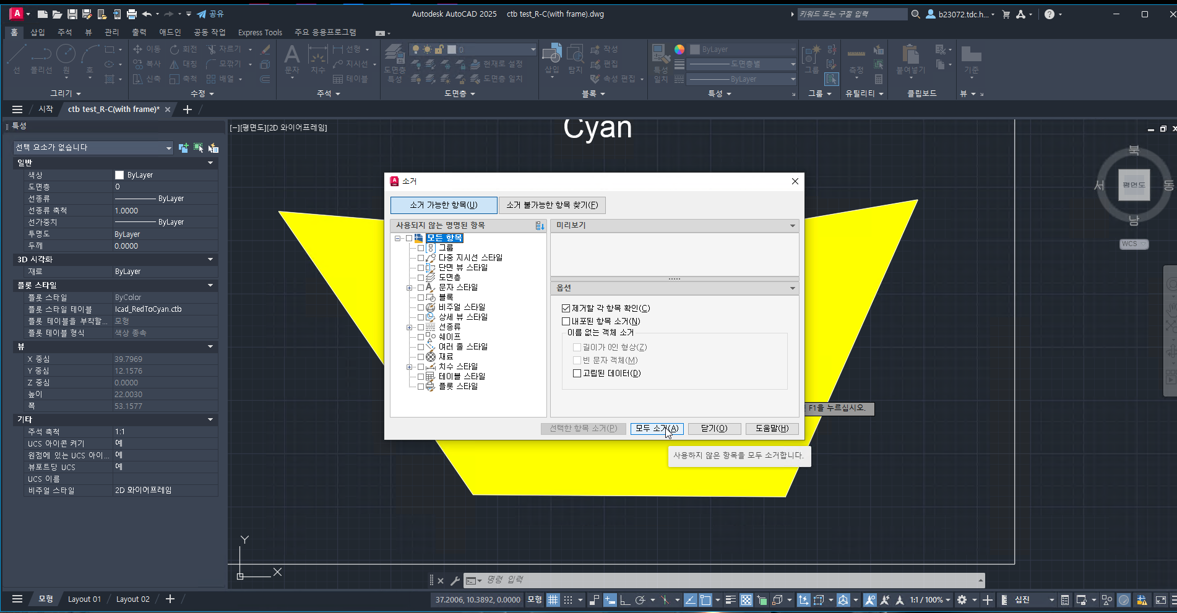The height and width of the screenshot is (613, 1177).
Task: Expand the 선종류 tree node
Action: tap(409, 327)
